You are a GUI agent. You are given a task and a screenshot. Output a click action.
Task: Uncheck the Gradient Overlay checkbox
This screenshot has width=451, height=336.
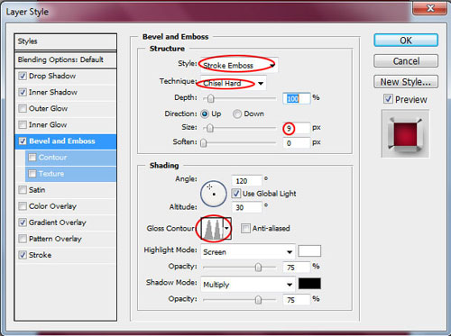tap(23, 222)
